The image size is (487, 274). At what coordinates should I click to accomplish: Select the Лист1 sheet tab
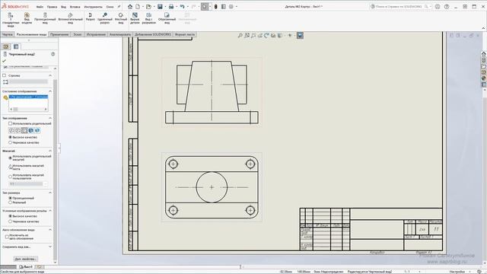coord(26,267)
